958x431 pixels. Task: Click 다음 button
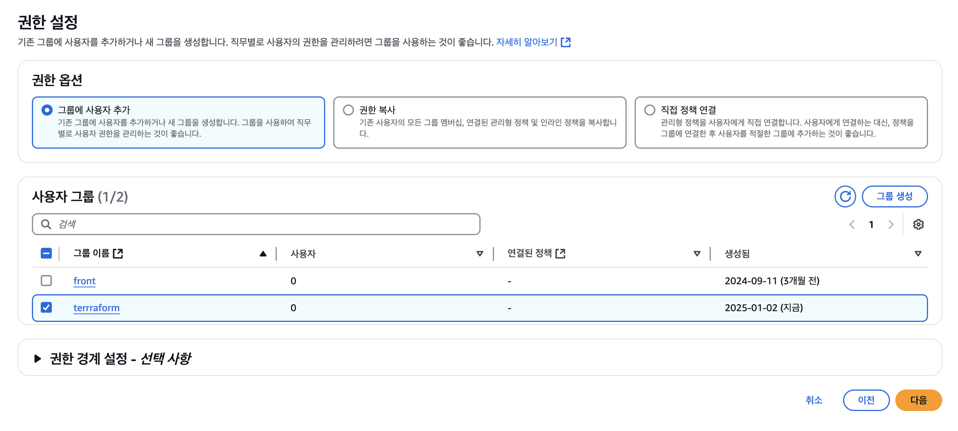(x=918, y=400)
